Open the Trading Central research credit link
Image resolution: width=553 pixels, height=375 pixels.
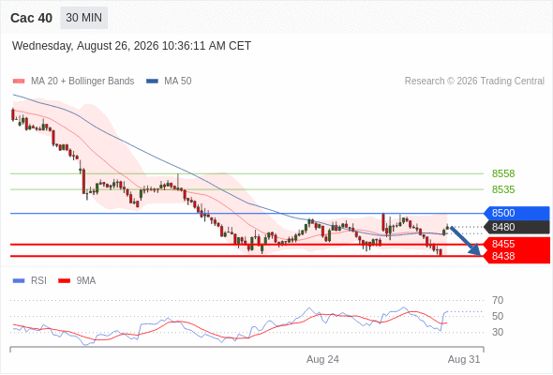pos(474,82)
